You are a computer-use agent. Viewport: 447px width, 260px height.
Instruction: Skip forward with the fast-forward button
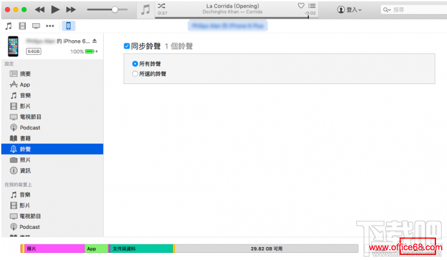click(x=71, y=10)
